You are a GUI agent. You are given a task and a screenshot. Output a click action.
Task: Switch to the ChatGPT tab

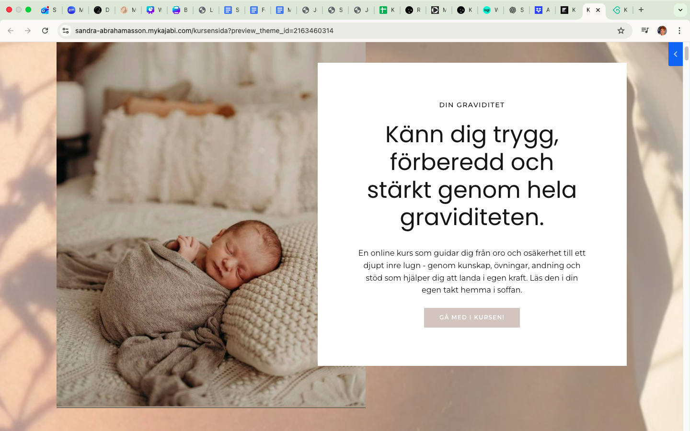pos(517,10)
